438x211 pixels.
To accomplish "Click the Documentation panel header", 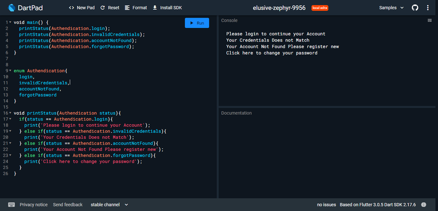I will click(x=236, y=113).
